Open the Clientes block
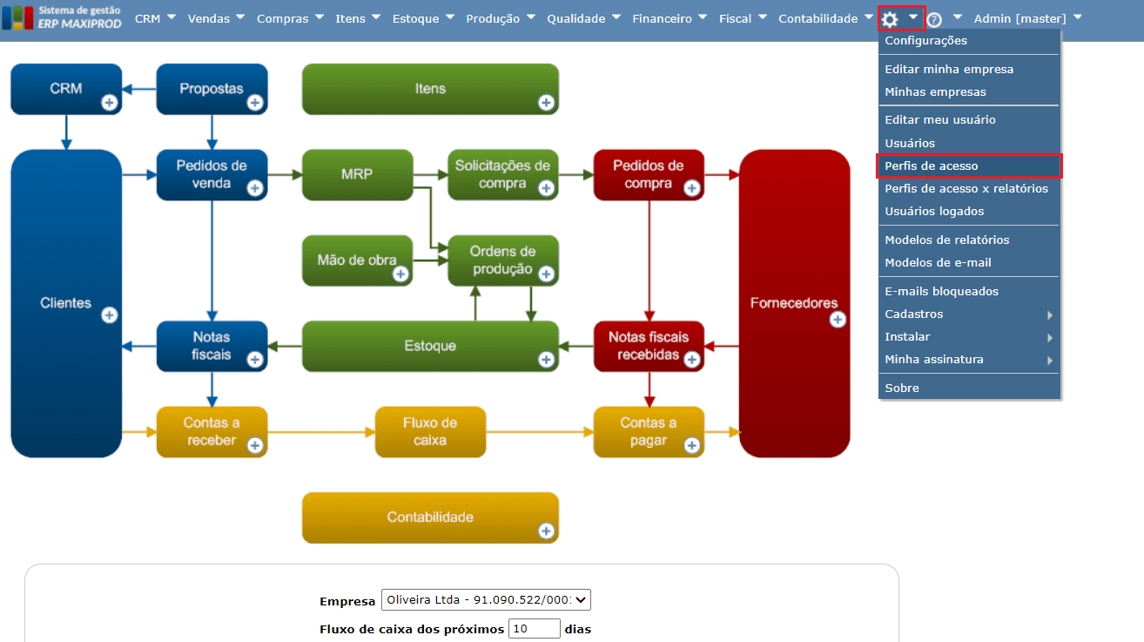 (x=66, y=303)
